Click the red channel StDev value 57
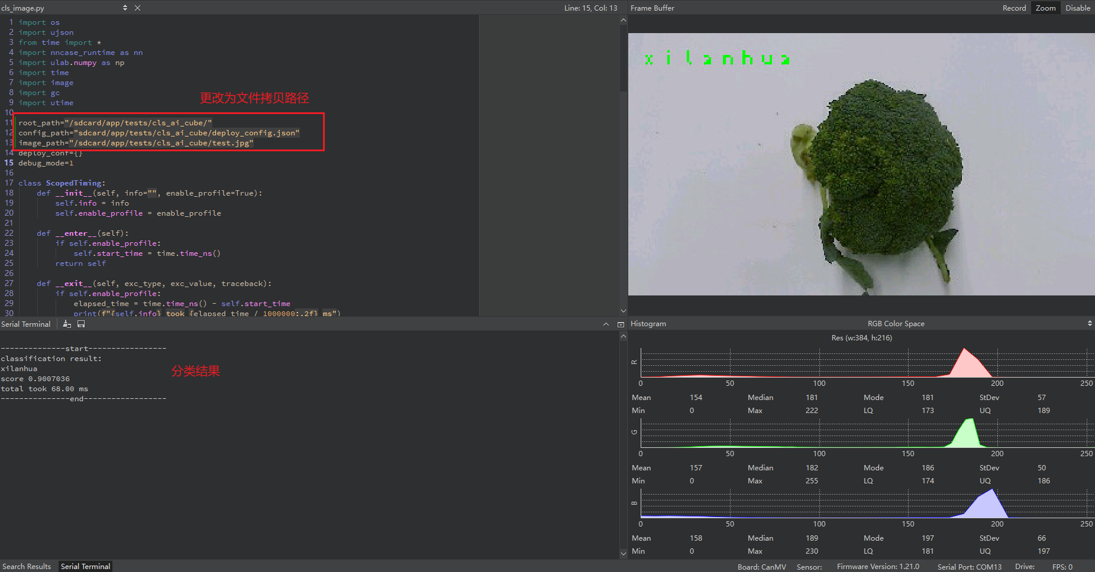The image size is (1095, 572). 1041,398
